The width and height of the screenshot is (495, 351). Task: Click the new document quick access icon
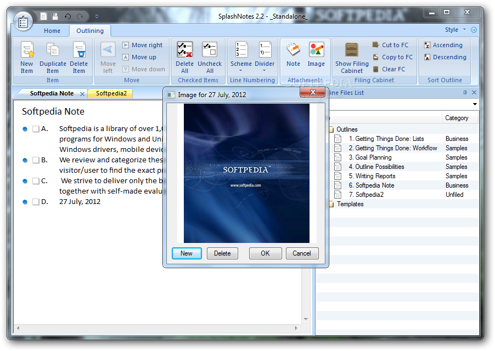coord(43,16)
